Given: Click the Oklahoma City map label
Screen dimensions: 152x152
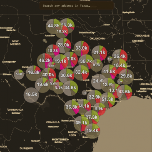Looking at the screenshot, I should pyautogui.click(x=87, y=33).
